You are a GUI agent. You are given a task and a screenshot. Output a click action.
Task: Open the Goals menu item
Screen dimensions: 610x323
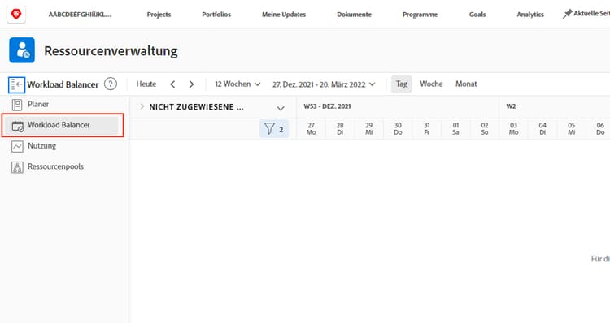[x=477, y=15]
